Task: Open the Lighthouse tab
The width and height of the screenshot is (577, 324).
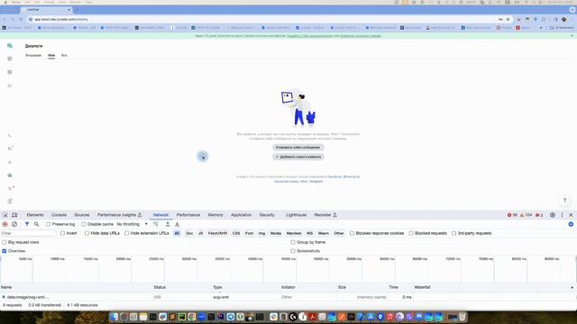Action: (x=297, y=215)
